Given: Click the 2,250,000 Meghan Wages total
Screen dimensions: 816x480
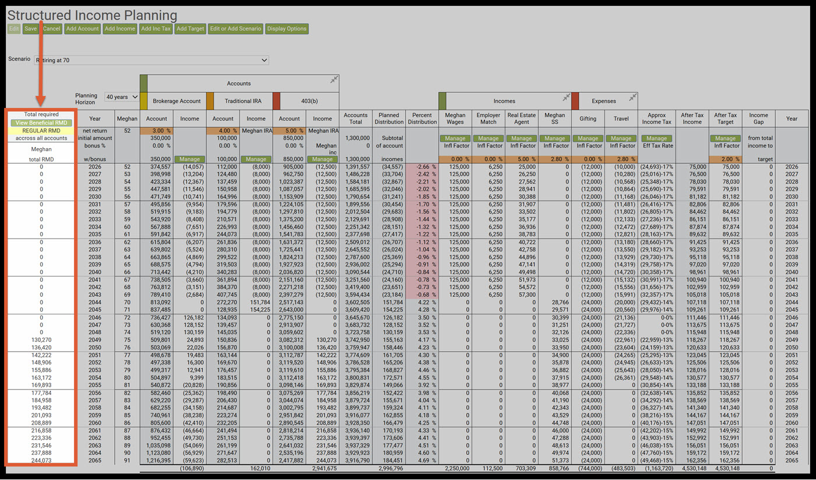Looking at the screenshot, I should coord(457,468).
